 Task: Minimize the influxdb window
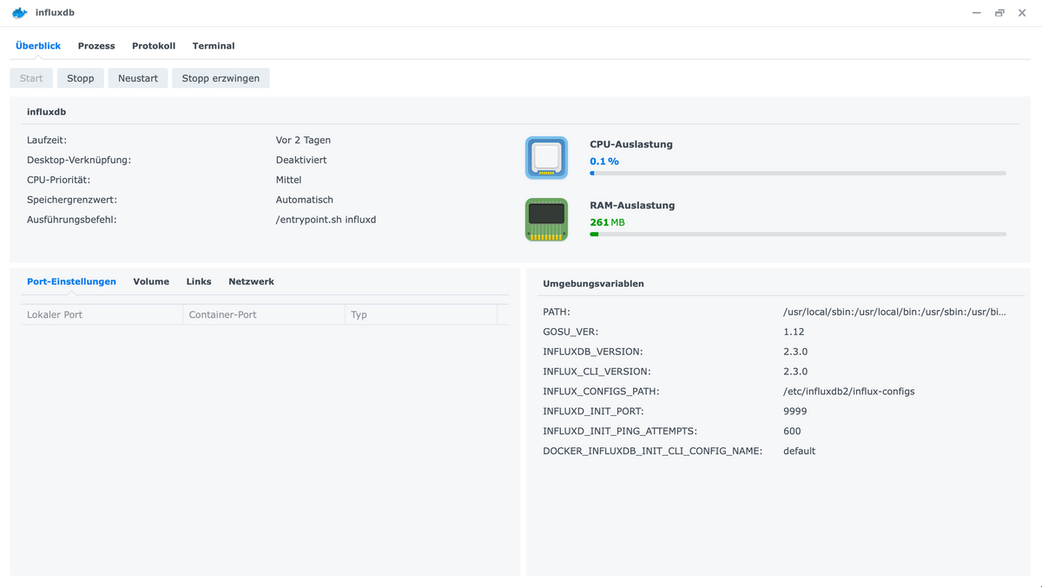(x=977, y=13)
